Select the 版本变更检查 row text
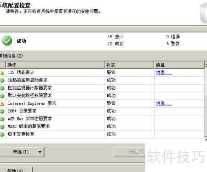Screen dimensions: 207x172 coord(21,134)
